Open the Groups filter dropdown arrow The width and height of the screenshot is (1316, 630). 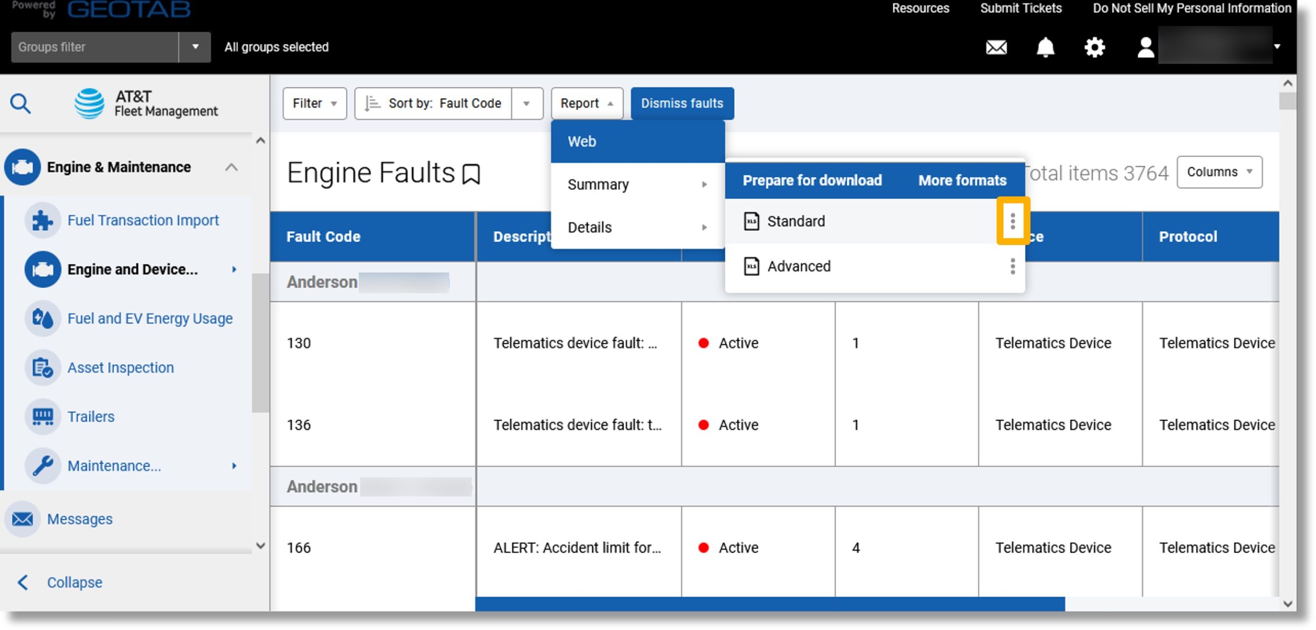point(195,47)
